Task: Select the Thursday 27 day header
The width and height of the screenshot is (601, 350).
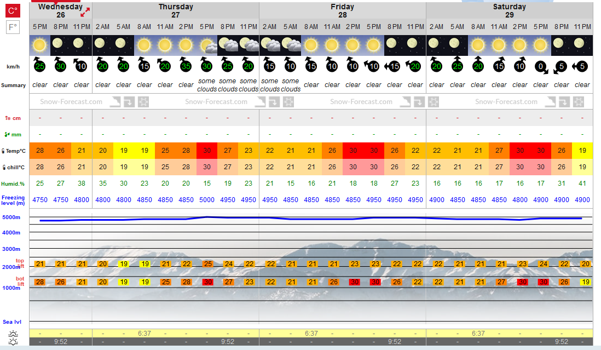Action: [176, 11]
